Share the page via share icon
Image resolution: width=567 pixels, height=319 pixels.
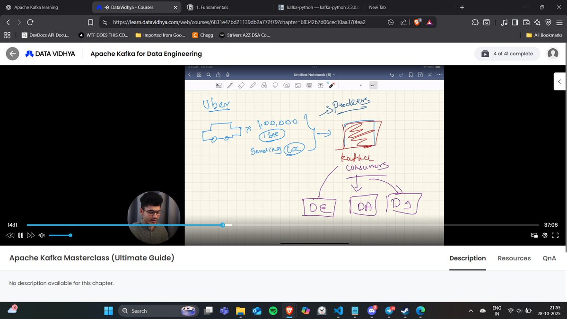point(403,22)
